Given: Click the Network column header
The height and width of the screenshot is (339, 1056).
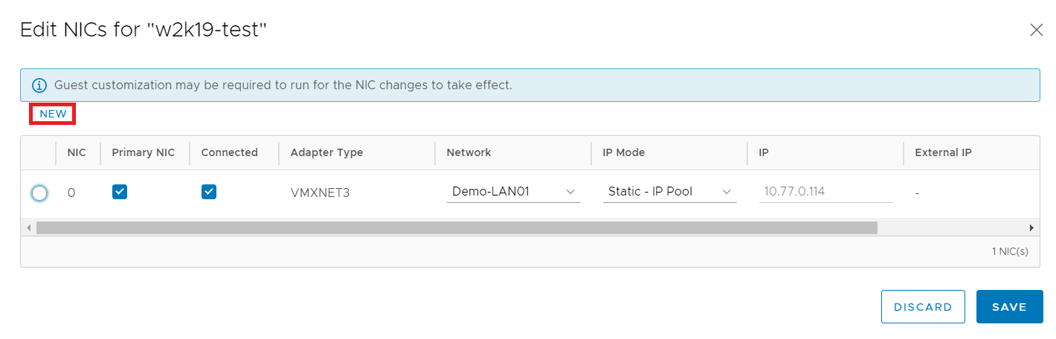Looking at the screenshot, I should click(469, 152).
